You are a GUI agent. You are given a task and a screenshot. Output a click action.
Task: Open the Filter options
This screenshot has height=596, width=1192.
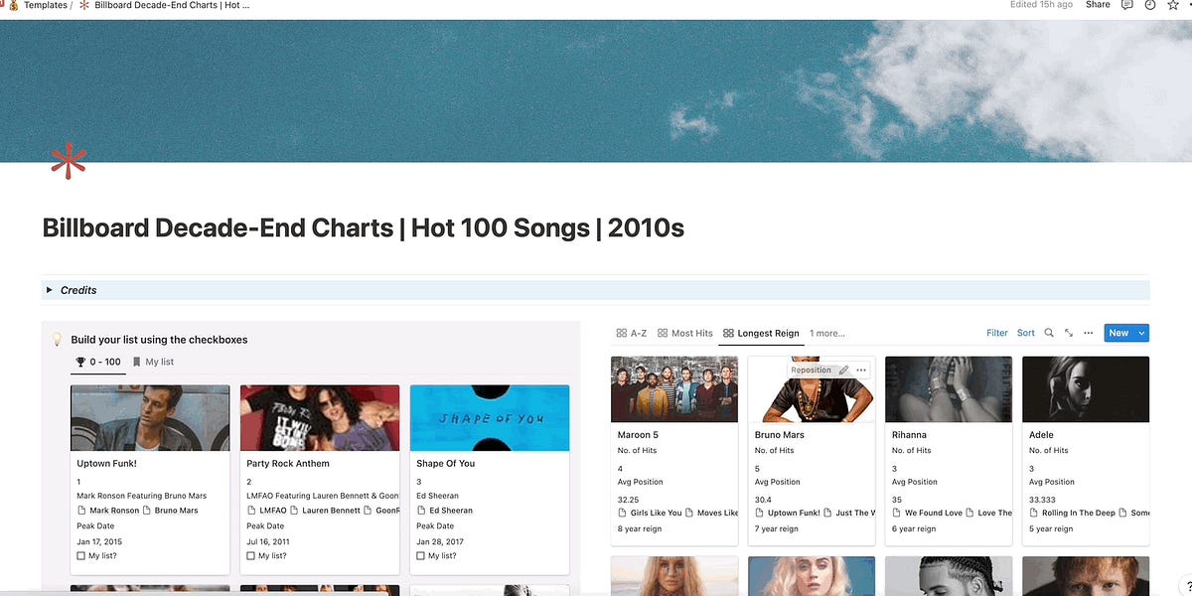996,333
